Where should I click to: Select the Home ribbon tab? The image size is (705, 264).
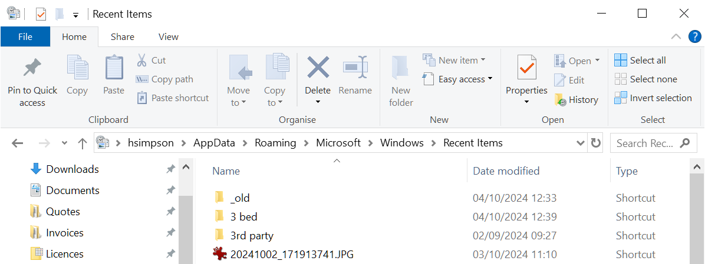tap(74, 37)
